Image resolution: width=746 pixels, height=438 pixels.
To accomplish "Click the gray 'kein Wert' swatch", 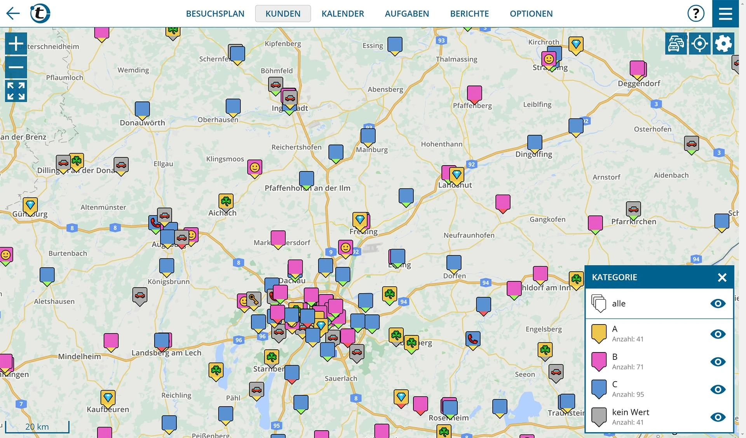I will (599, 417).
